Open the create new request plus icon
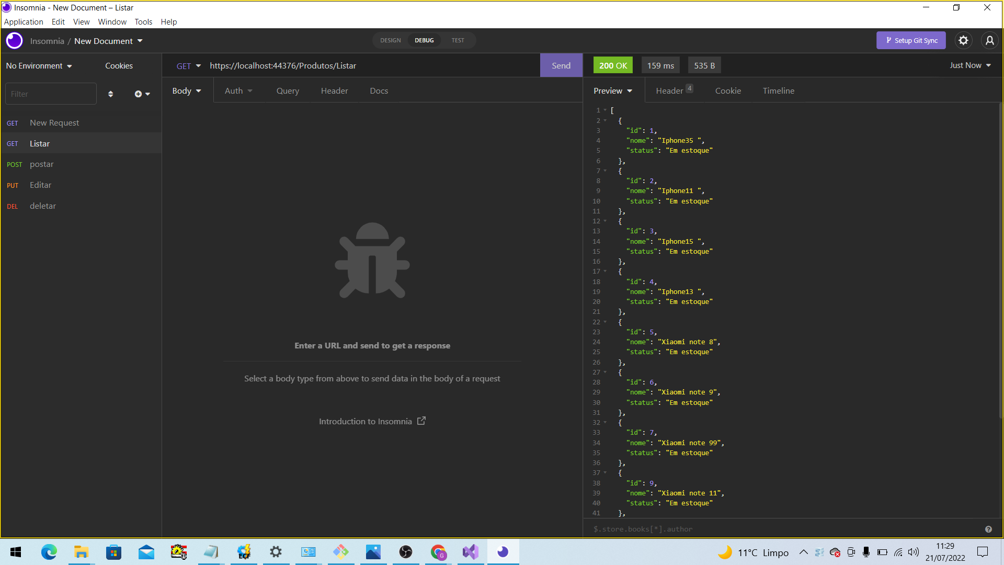1004x565 pixels. coord(142,94)
